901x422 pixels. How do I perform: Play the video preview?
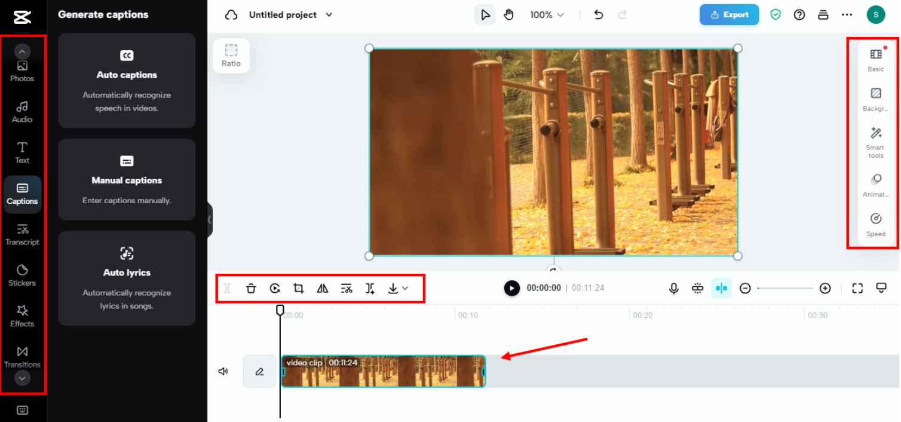[x=511, y=288]
